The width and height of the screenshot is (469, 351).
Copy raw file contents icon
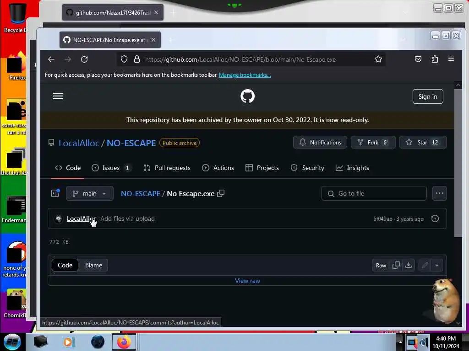(396, 265)
